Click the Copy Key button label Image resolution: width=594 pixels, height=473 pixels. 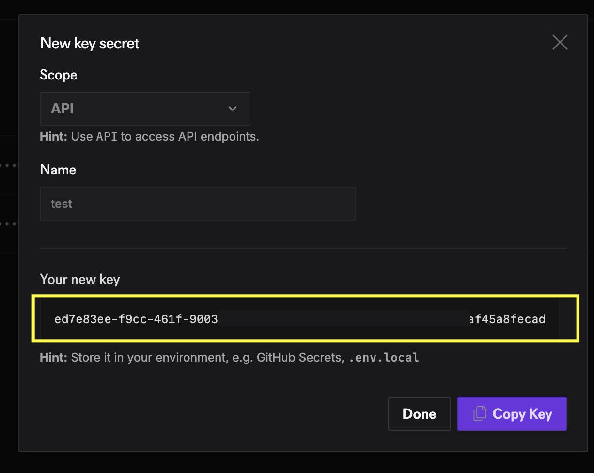point(522,414)
